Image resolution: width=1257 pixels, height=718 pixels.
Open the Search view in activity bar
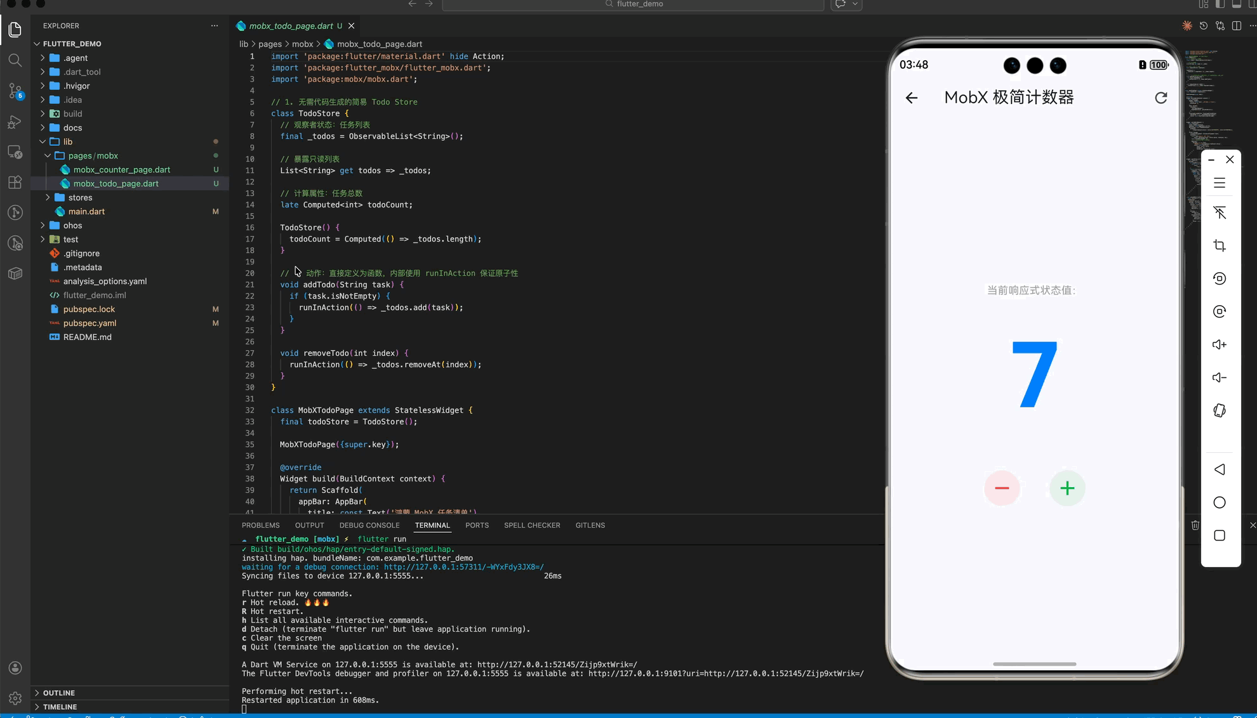click(15, 60)
